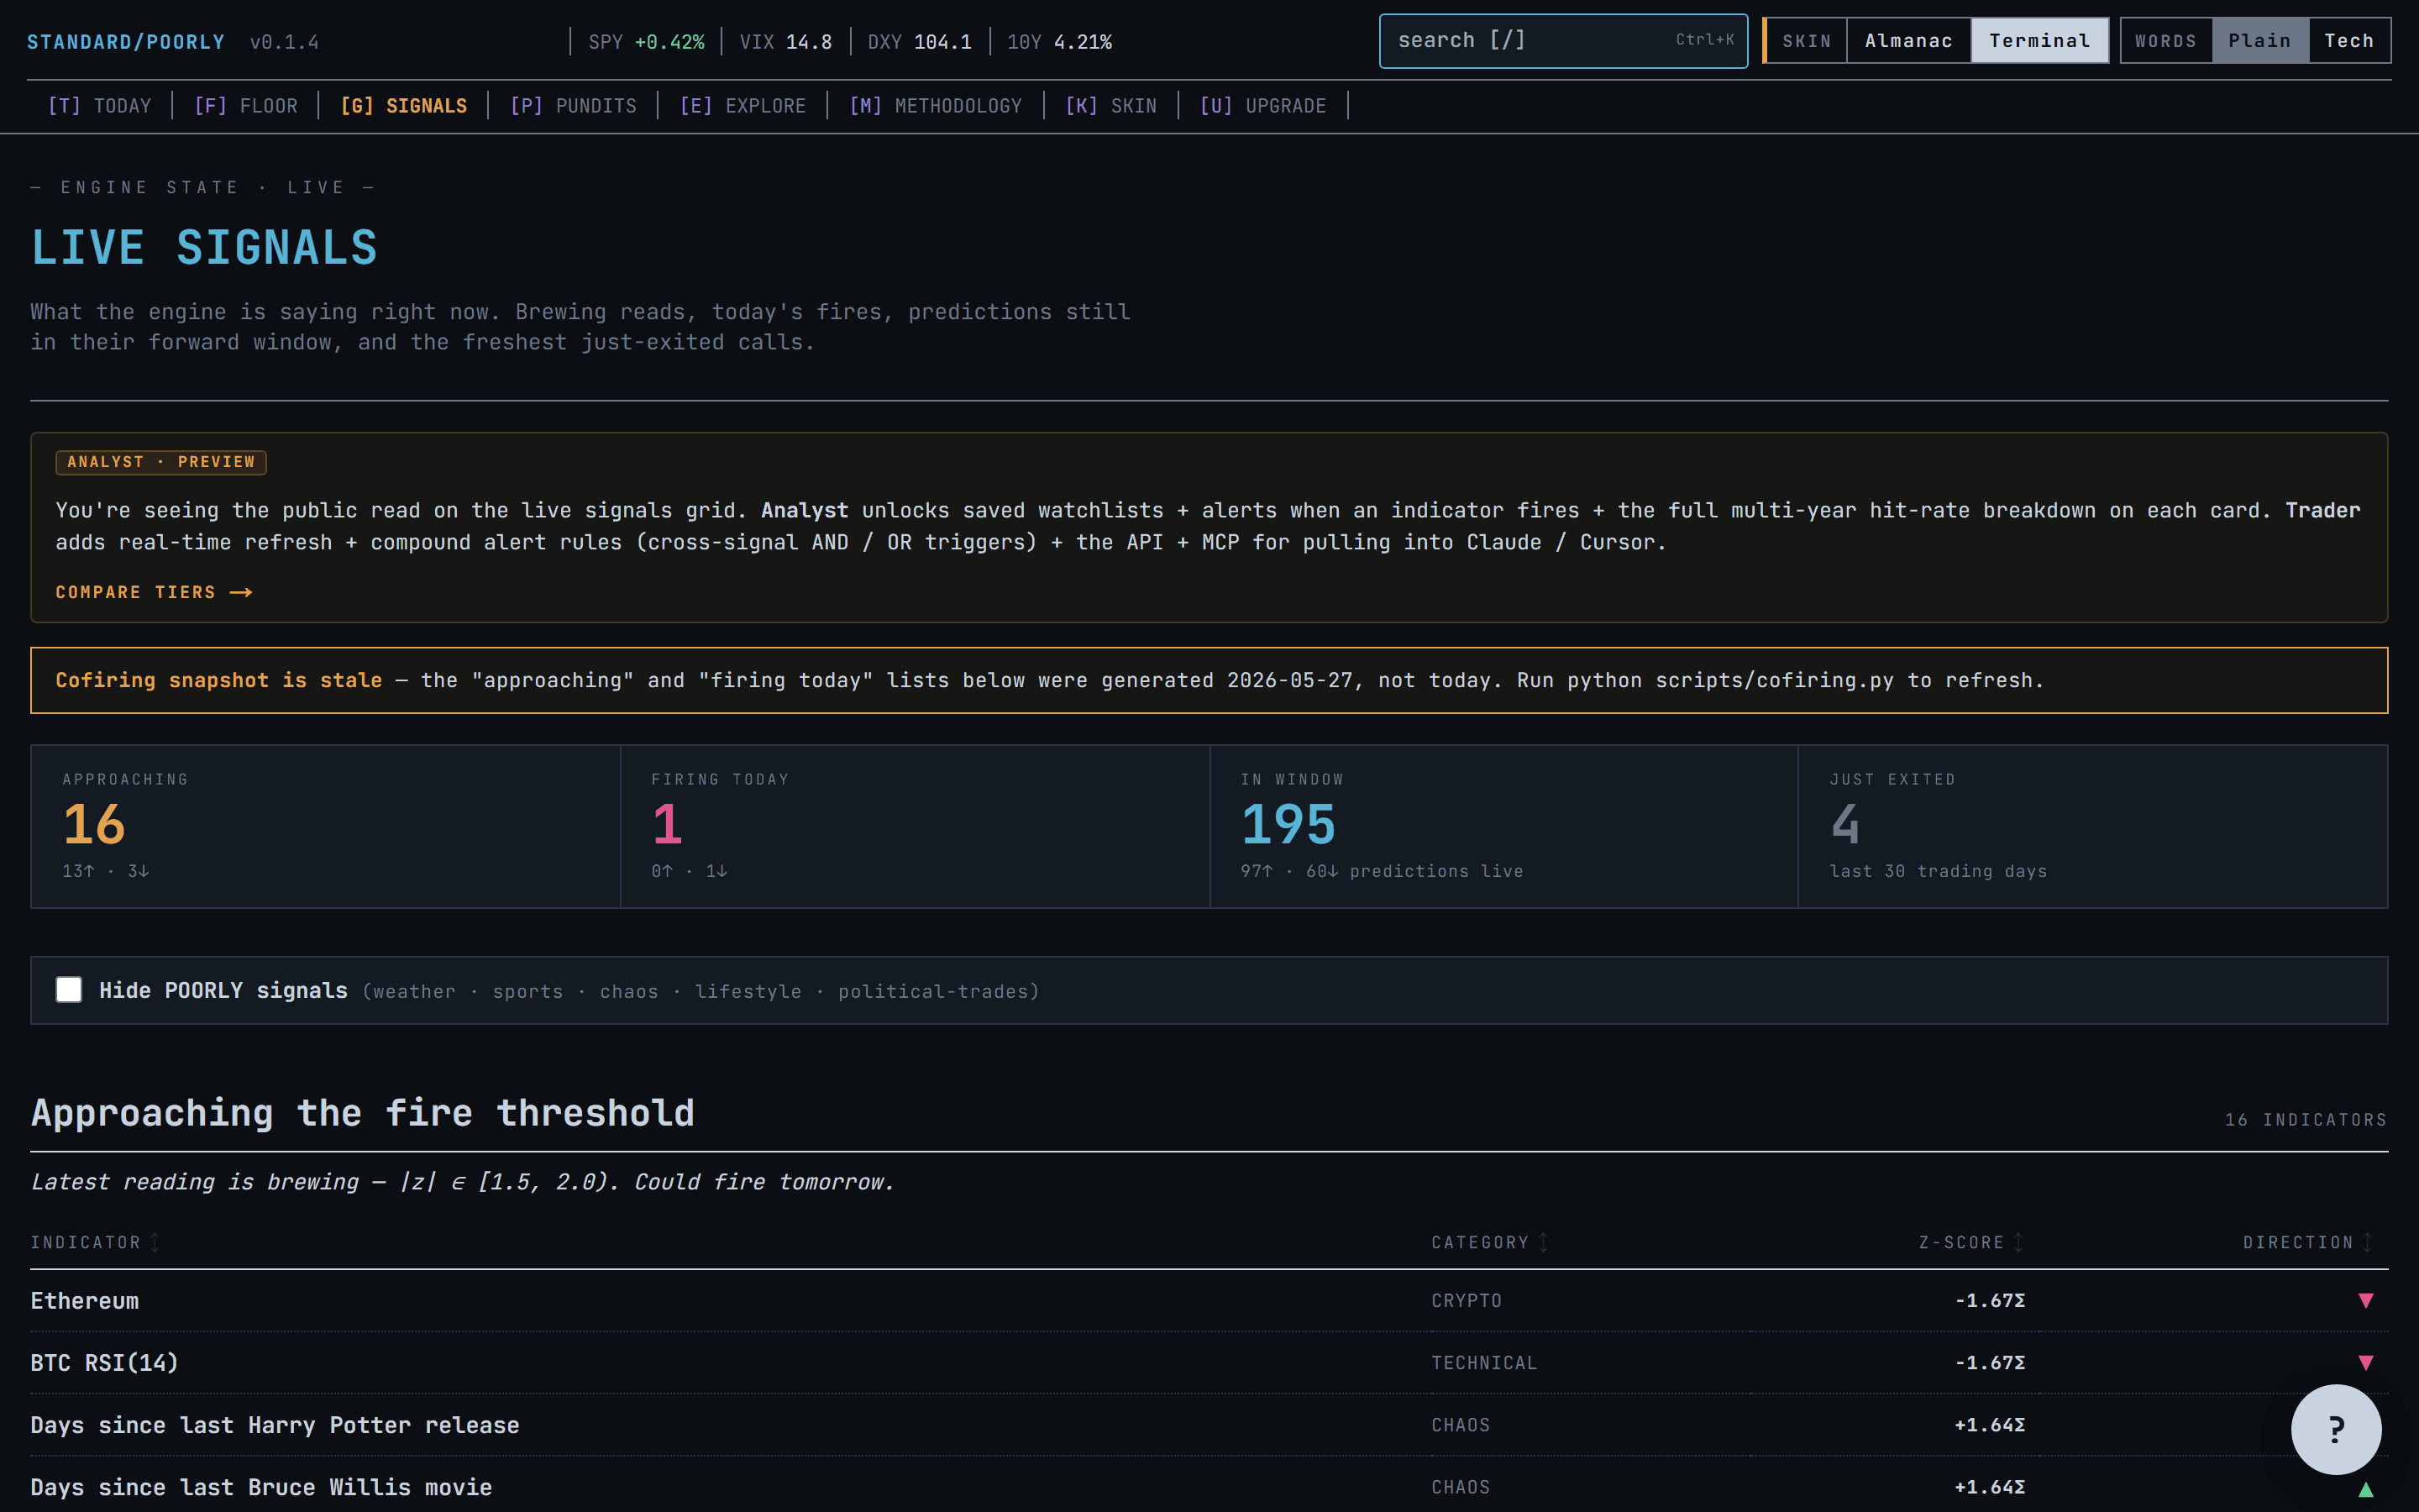Click Days since last Harry Potter release
The image size is (2419, 1512).
pyautogui.click(x=275, y=1425)
